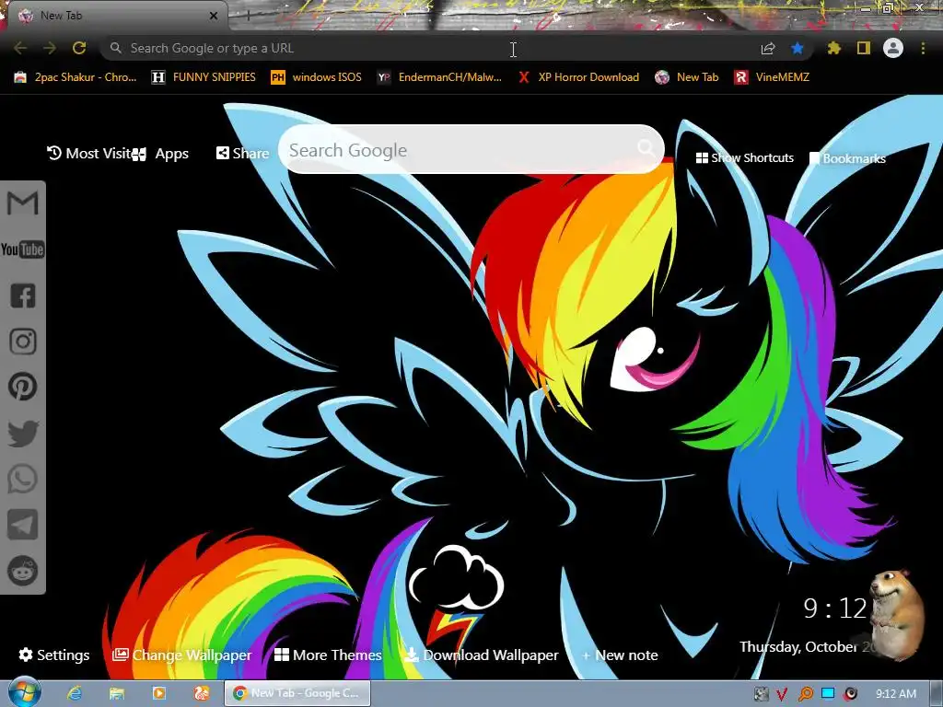Open the VineMEMZ bookmark

(x=773, y=77)
